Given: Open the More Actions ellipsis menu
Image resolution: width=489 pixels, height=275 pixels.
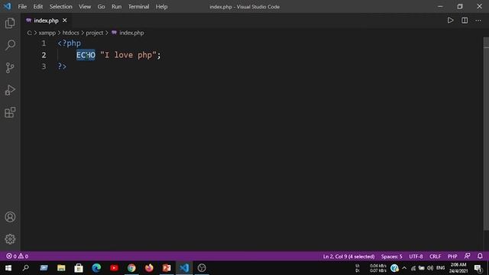Looking at the screenshot, I should pyautogui.click(x=478, y=21).
